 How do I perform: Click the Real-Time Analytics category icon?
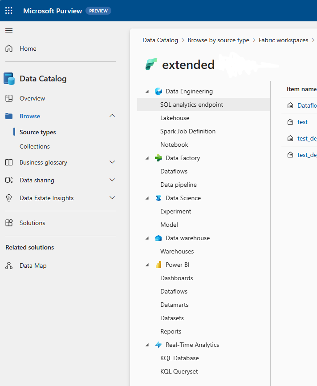coord(158,345)
